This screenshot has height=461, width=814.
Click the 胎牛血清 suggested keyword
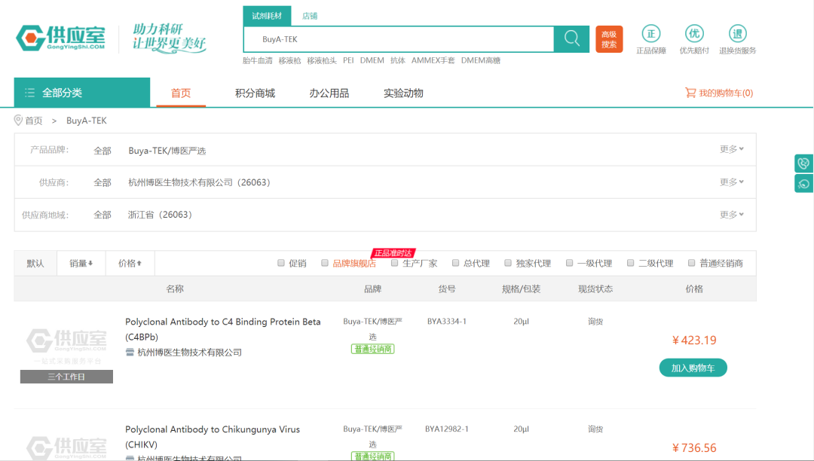(258, 61)
